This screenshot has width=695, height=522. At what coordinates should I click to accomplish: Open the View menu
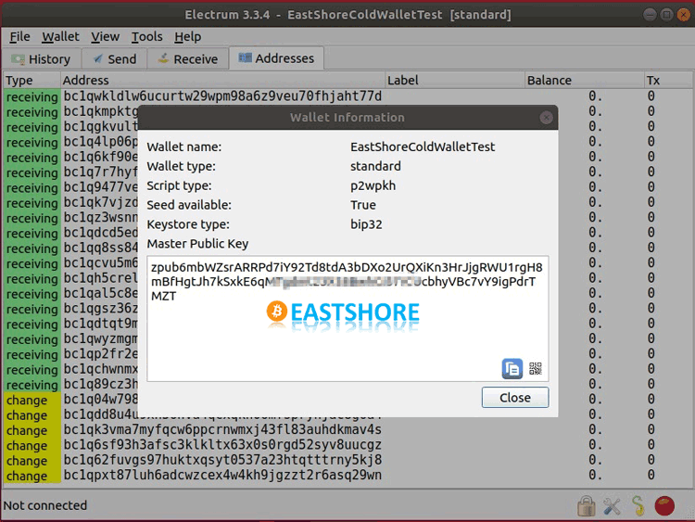105,37
